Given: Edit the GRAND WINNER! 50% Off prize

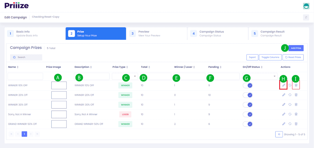Looking at the screenshot, I should (x=284, y=124).
